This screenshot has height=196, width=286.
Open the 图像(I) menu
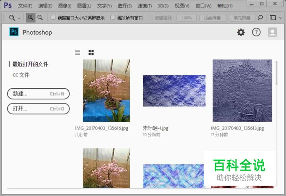(64, 6)
